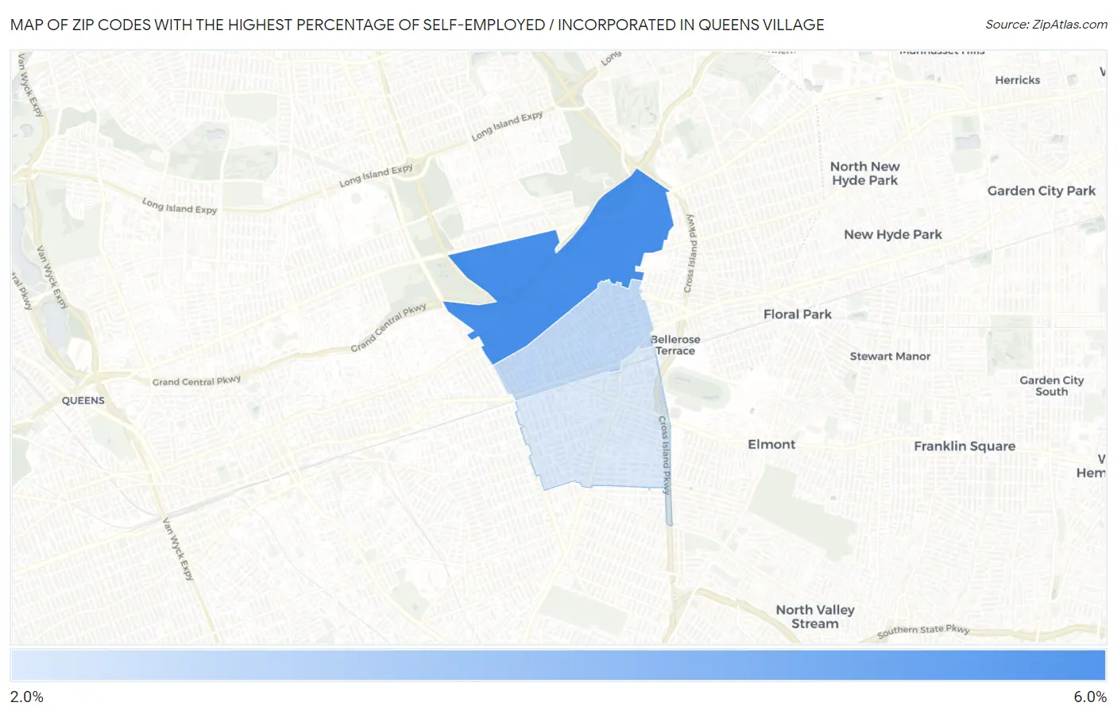Click the Garden City South label
Viewport: 1117px width, 714px height.
[x=1052, y=386]
